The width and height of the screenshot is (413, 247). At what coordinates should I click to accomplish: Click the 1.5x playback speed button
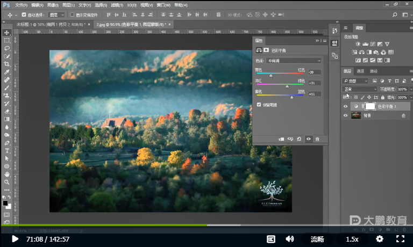352,239
